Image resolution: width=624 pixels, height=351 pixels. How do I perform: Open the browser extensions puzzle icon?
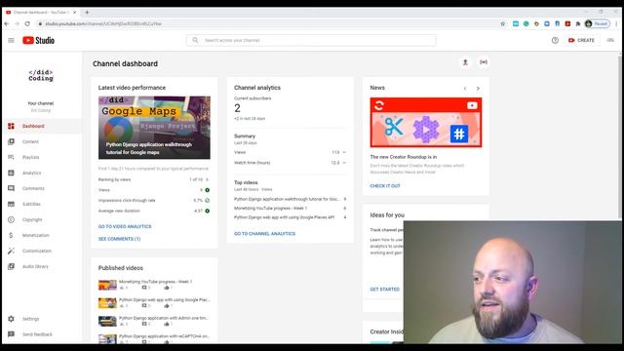[578, 23]
